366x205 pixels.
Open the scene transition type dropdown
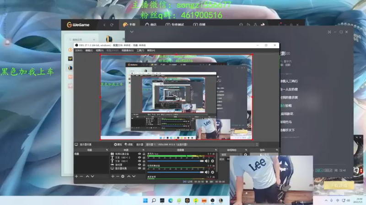tap(231, 154)
